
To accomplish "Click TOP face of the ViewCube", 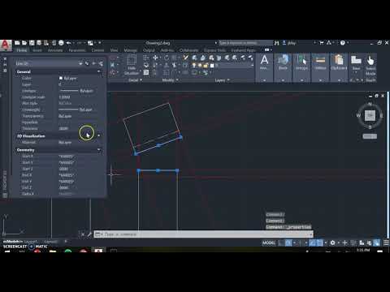I will point(370,116).
